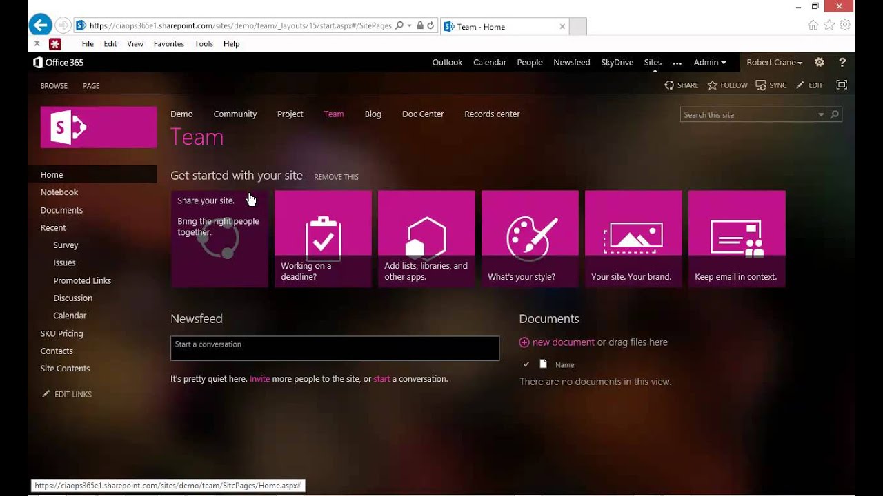
Task: Click the browser forward arrow button
Action: 63,26
